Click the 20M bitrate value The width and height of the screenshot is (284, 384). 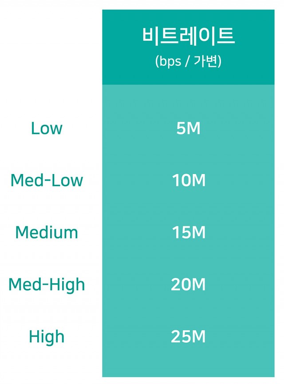coord(188,285)
